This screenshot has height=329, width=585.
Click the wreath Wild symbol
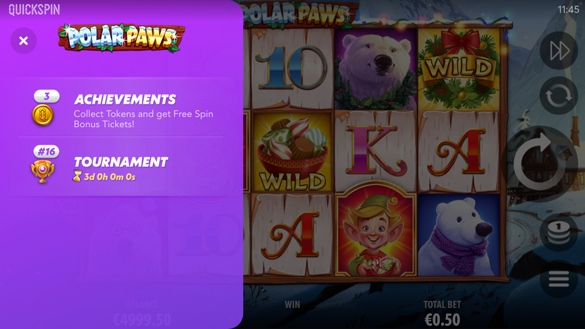pyautogui.click(x=459, y=68)
